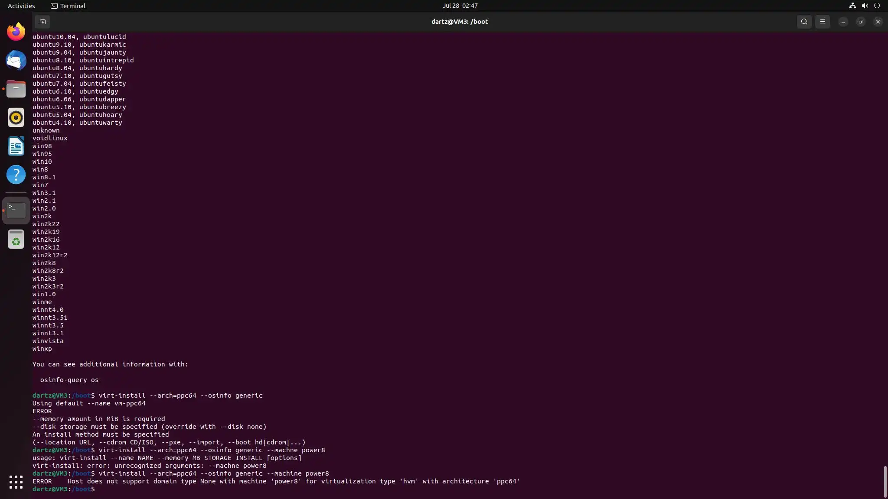Click the terminal search icon
This screenshot has width=888, height=499.
point(804,22)
